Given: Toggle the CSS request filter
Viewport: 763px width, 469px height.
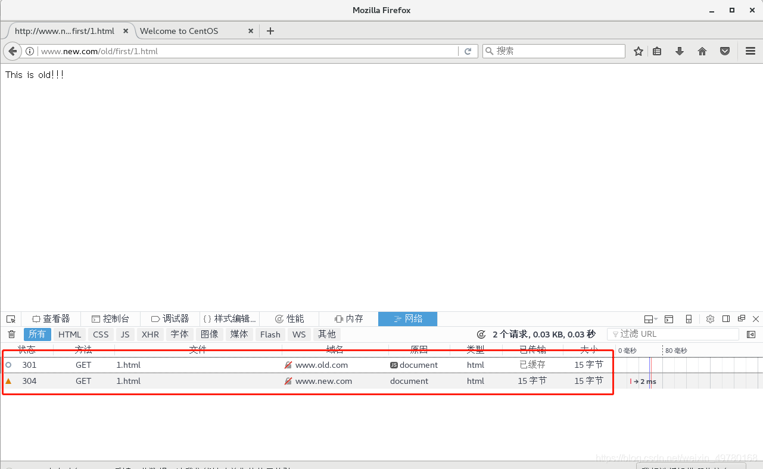Looking at the screenshot, I should [101, 334].
